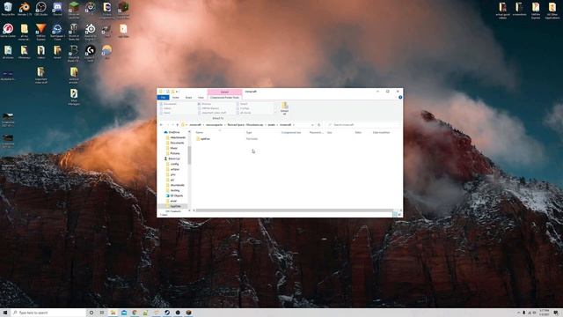This screenshot has width=563, height=317.
Task: Switch to large icons view in Explorer status bar
Action: pos(399,215)
